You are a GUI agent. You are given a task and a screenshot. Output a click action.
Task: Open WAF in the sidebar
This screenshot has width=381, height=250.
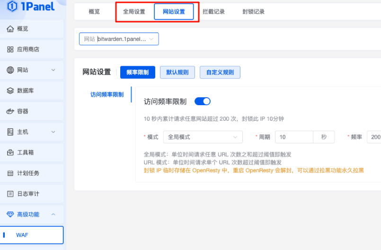coord(32,235)
